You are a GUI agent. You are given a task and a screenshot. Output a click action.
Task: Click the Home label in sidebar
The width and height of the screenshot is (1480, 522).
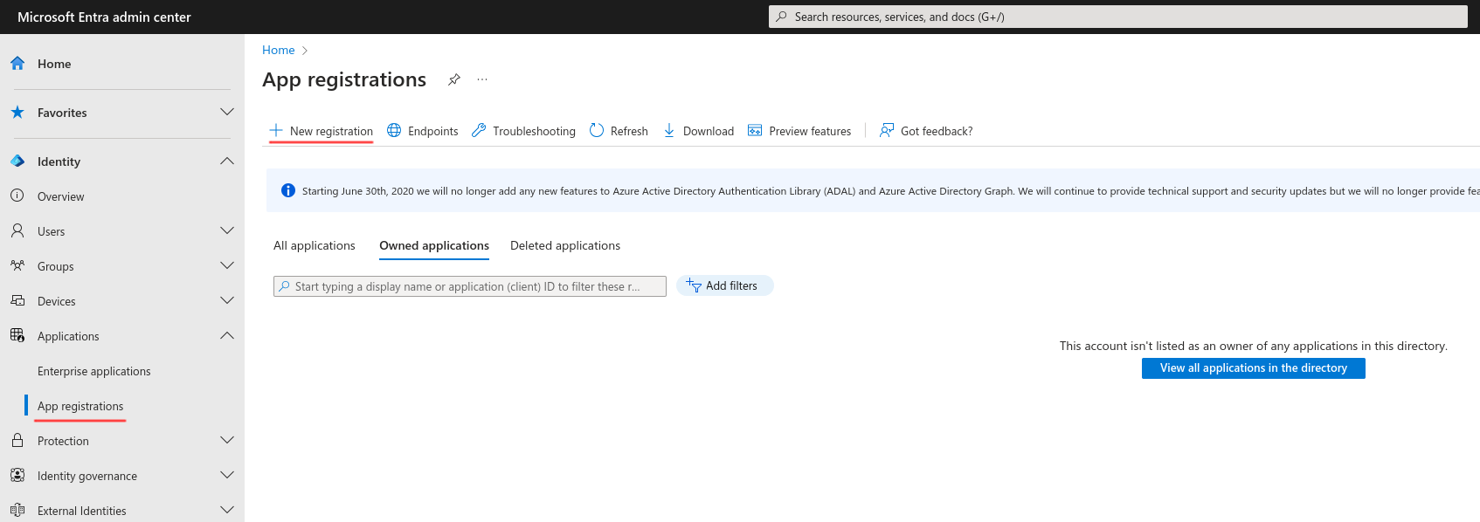pyautogui.click(x=54, y=64)
